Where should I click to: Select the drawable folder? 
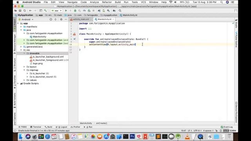34,53
